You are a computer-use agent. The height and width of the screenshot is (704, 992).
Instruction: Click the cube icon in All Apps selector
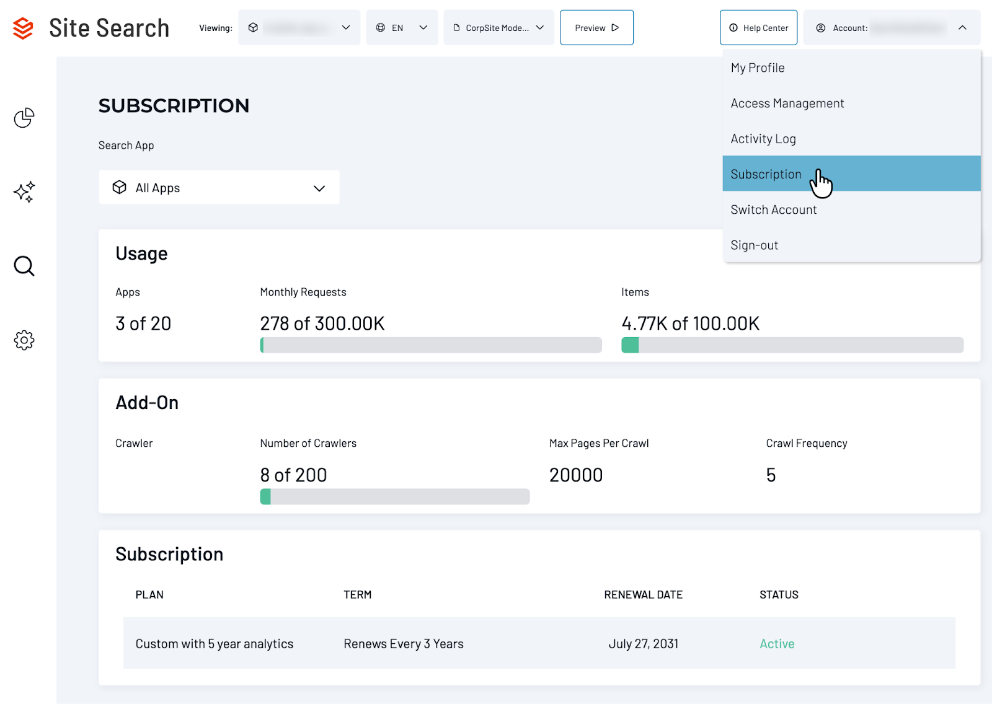[120, 187]
